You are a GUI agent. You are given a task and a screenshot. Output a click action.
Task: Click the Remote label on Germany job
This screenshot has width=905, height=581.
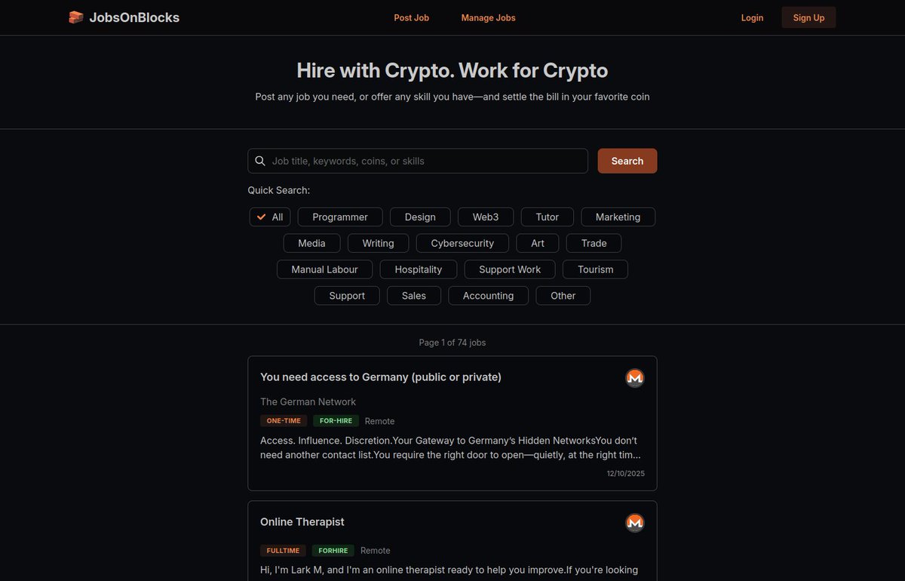pyautogui.click(x=380, y=421)
